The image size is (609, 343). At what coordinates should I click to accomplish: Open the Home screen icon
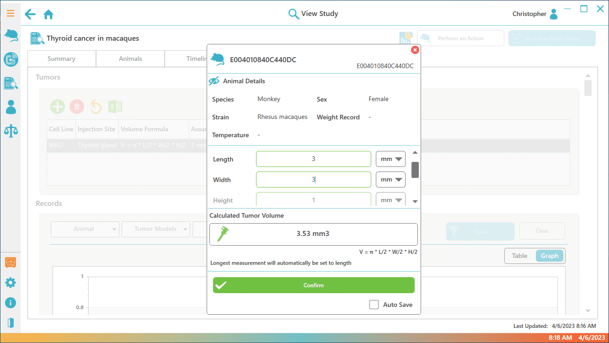48,15
